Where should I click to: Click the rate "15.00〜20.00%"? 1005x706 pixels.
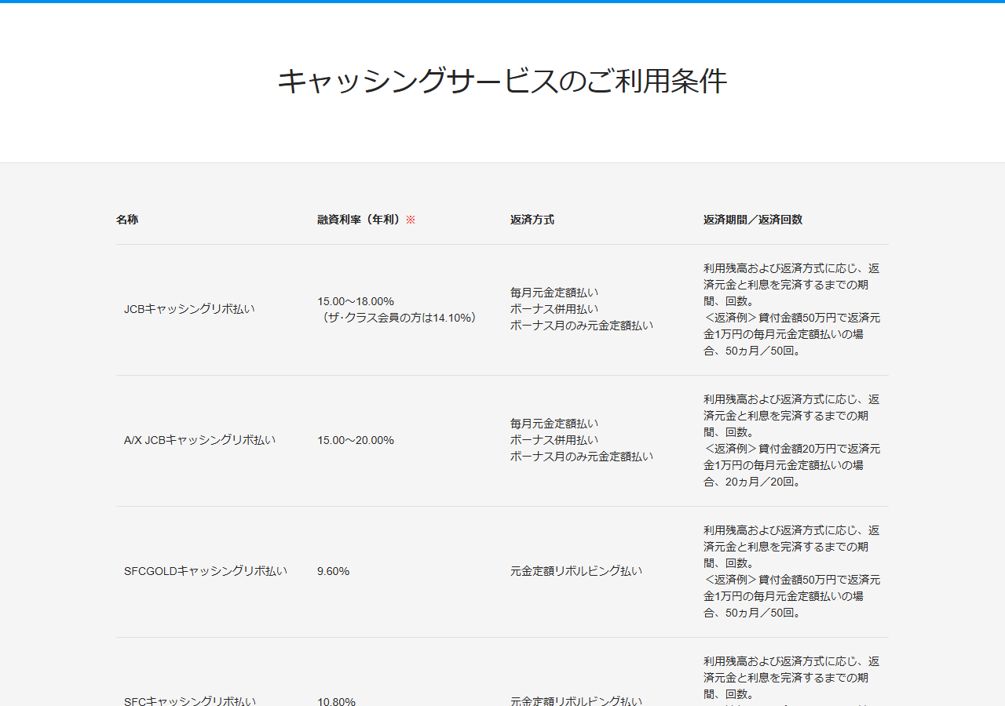[356, 440]
